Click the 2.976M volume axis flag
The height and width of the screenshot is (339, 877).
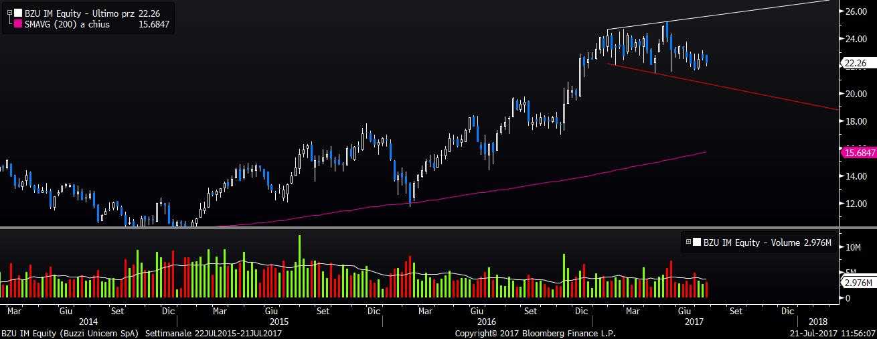point(857,283)
